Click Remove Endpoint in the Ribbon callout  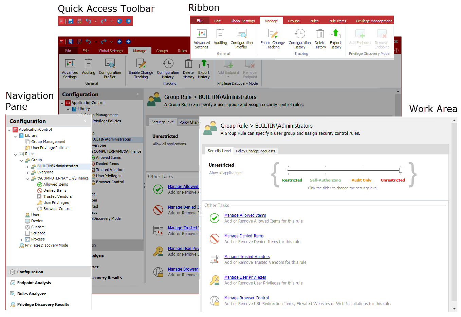(382, 39)
